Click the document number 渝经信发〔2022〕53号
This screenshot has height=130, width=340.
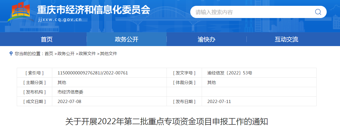[229, 73]
